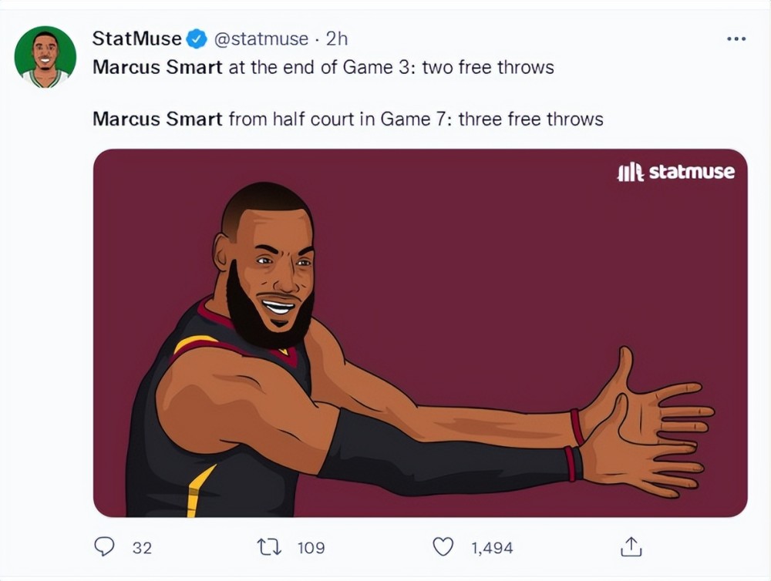This screenshot has height=581, width=771.
Task: Open the StatMuse profile avatar
Action: click(45, 57)
